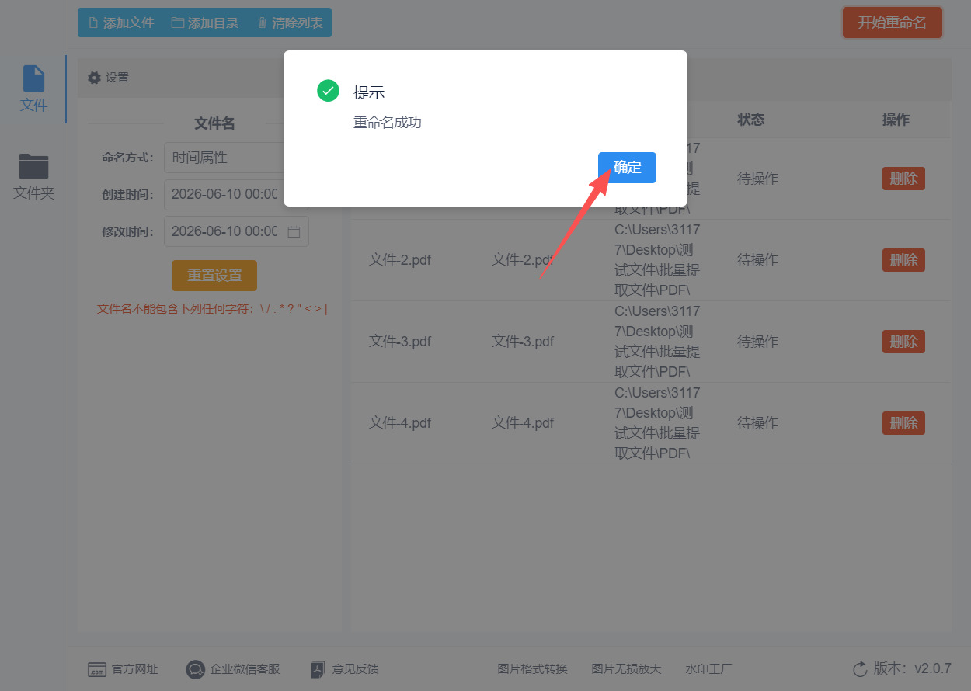Viewport: 971px width, 691px height.
Task: Click the 添加目录 add folder button
Action: (205, 23)
